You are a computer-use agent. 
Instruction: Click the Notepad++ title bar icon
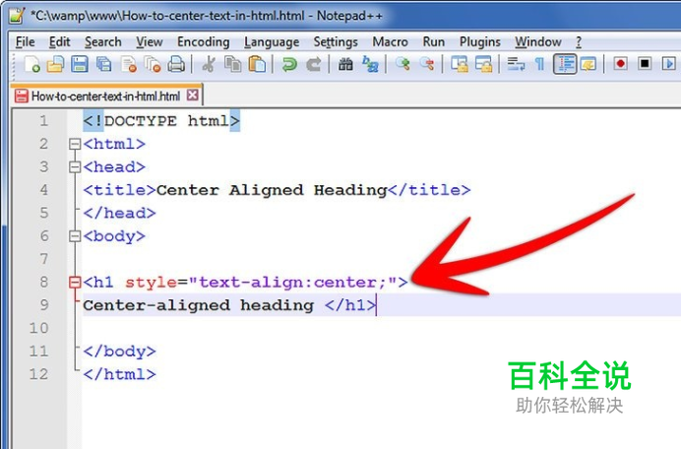pos(17,15)
